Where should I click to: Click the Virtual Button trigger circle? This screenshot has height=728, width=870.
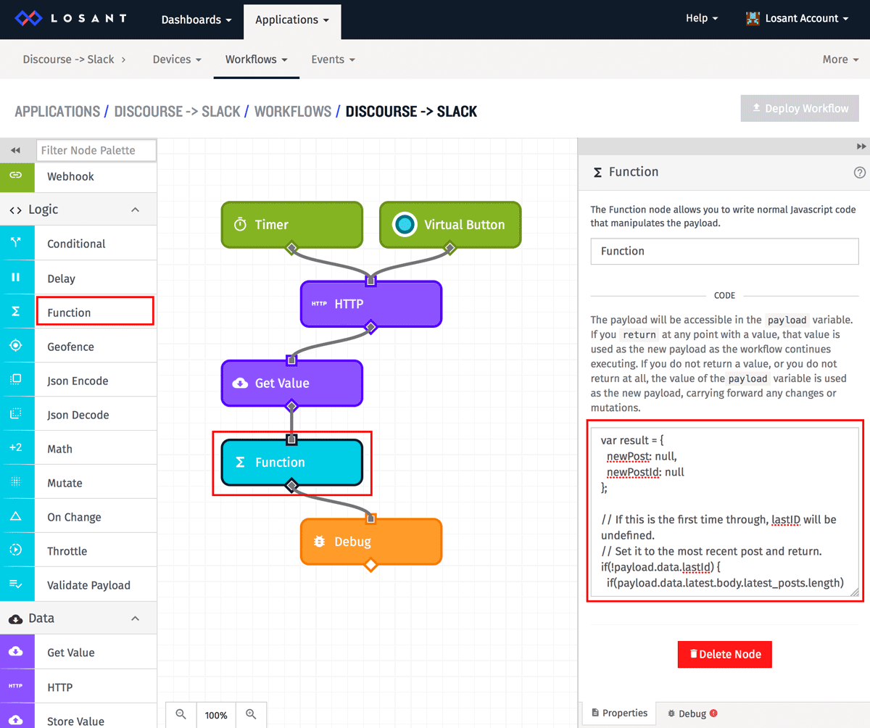(405, 225)
